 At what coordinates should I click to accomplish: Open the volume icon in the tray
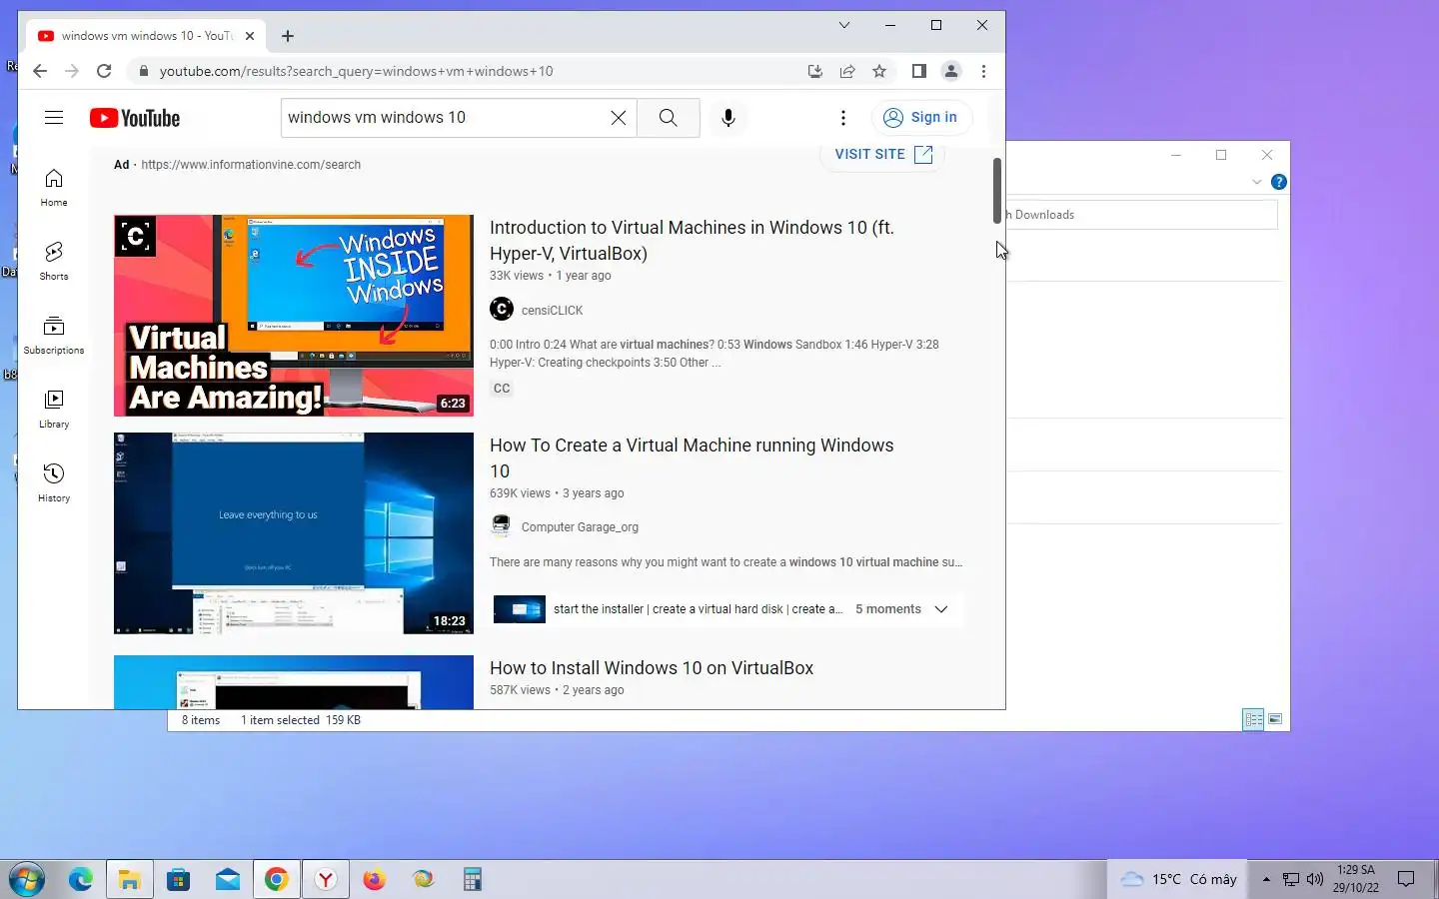coord(1315,880)
